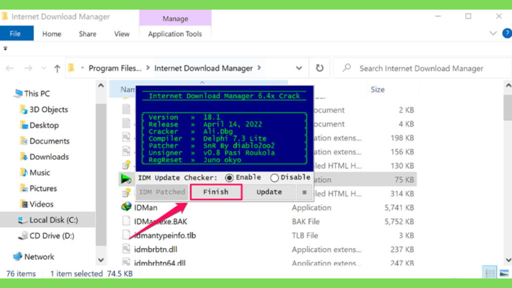Image resolution: width=512 pixels, height=288 pixels.
Task: Select CD Drive (D:) in navigation pane
Action: pos(46,236)
